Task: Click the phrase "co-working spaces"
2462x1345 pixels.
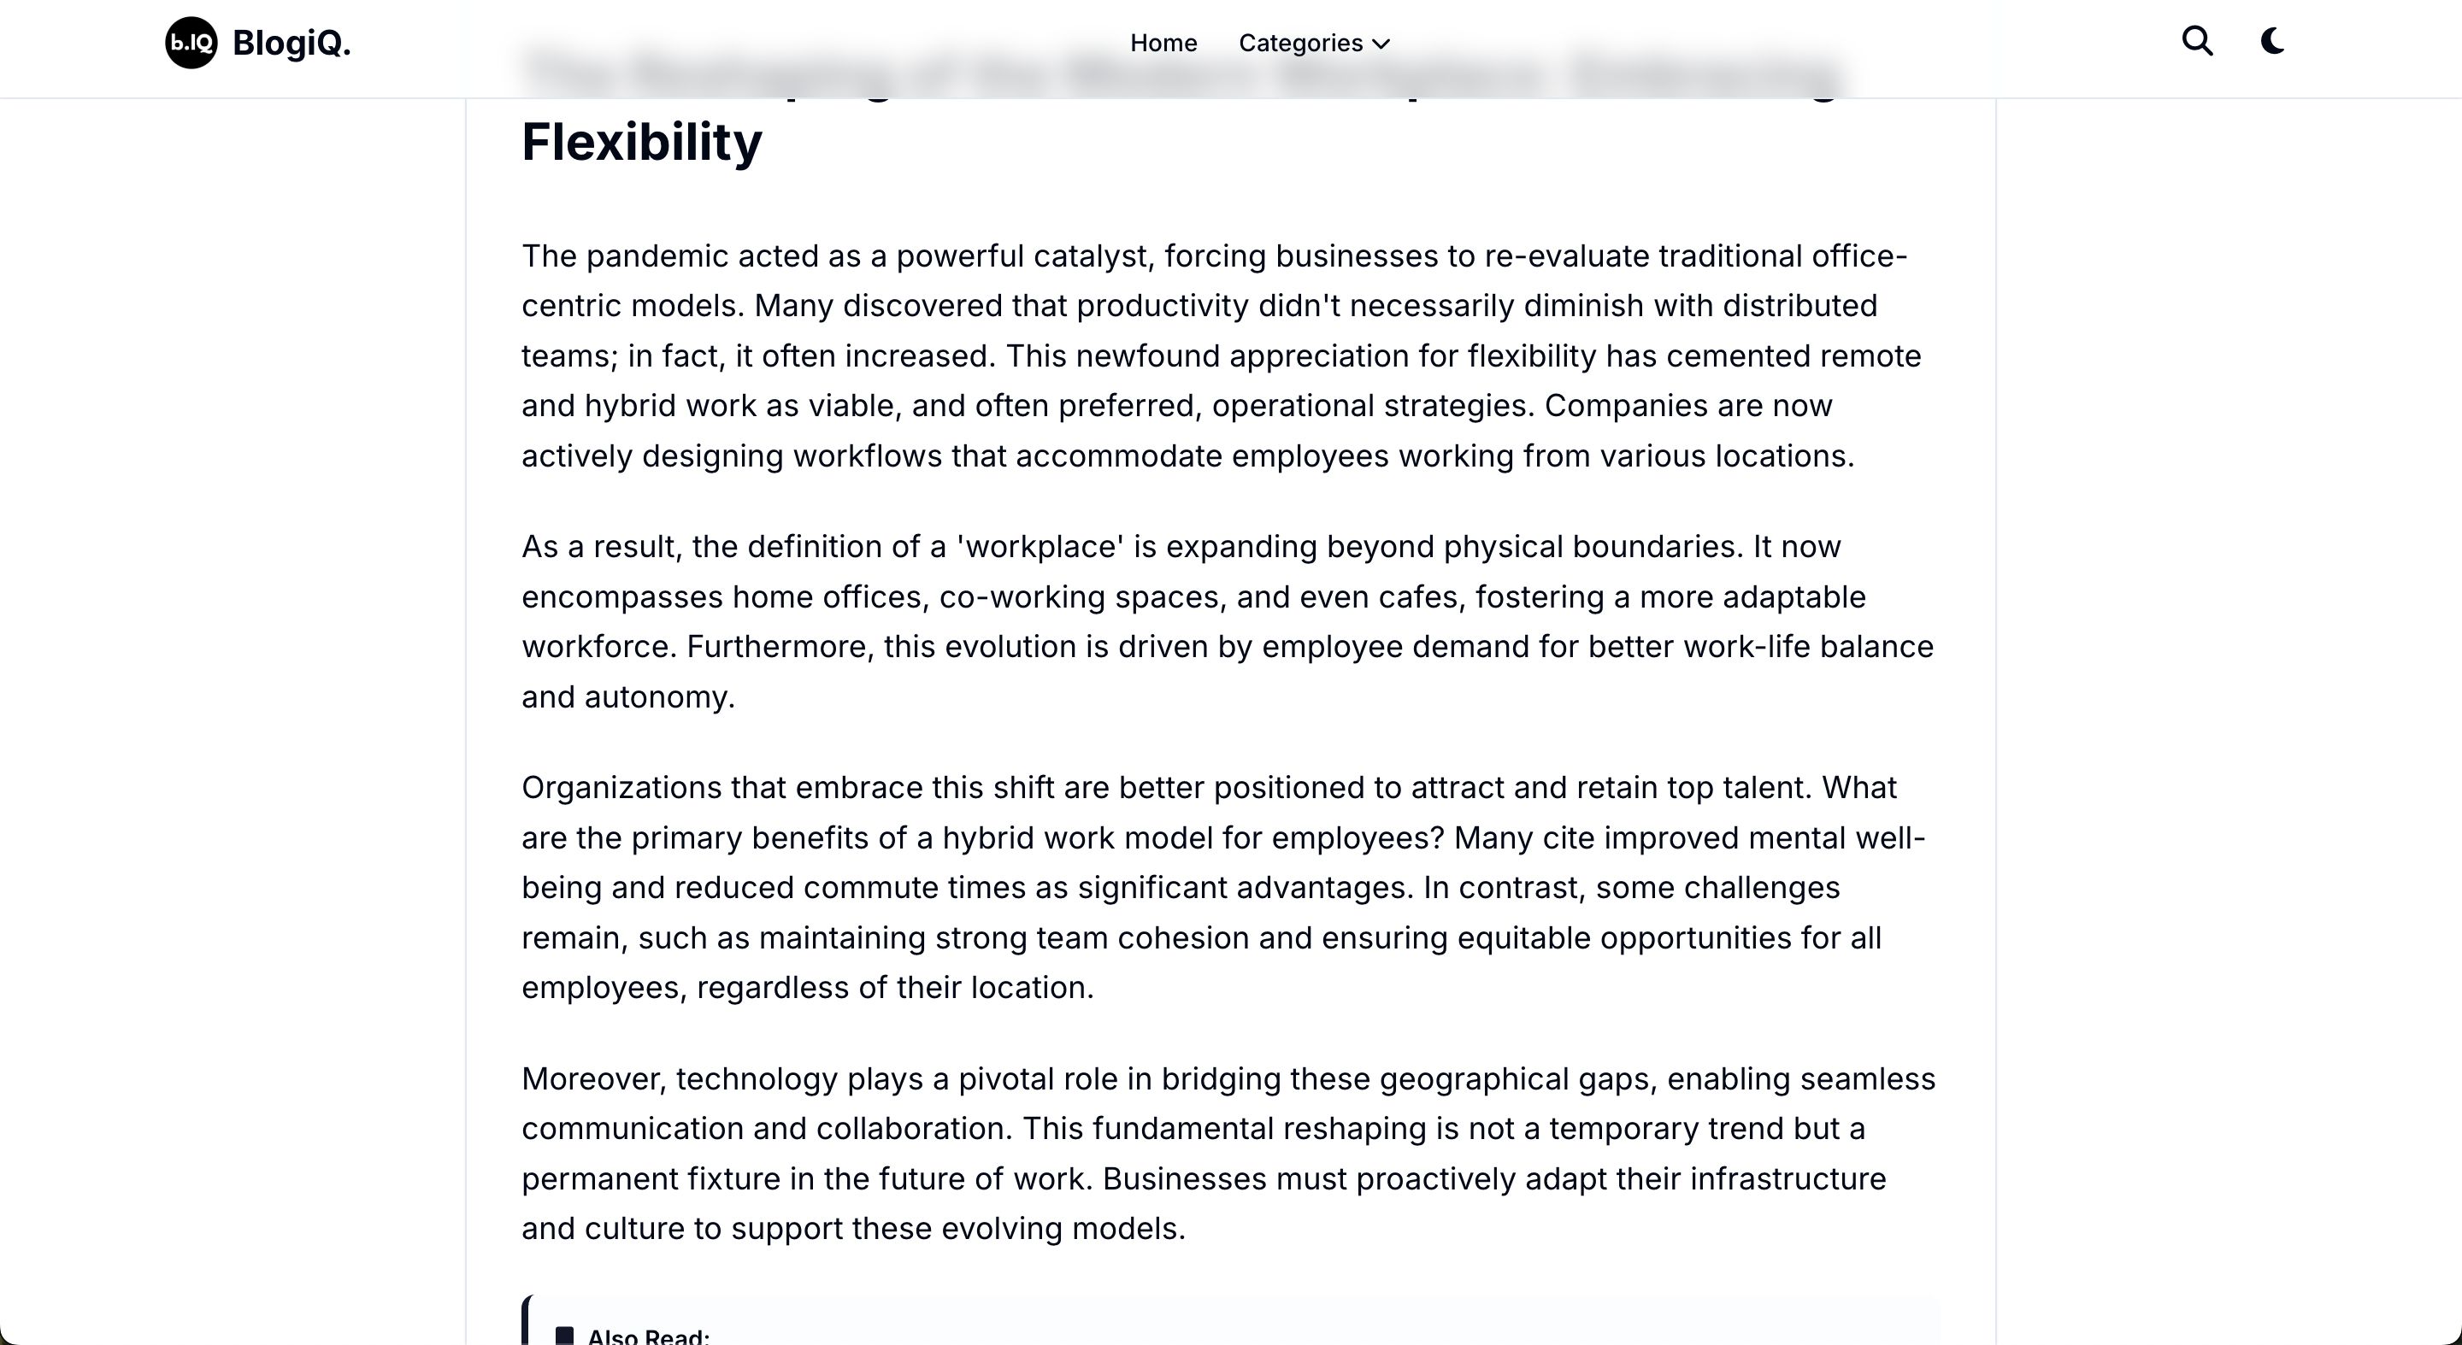Action: pyautogui.click(x=1080, y=597)
